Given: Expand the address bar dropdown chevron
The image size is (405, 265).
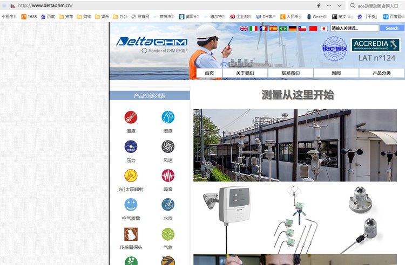Looking at the screenshot, I should tap(339, 5).
